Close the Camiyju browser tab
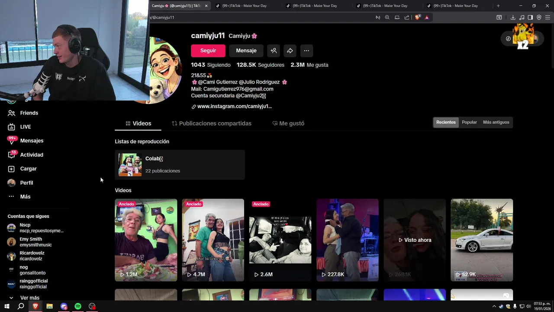554x312 pixels. (206, 6)
